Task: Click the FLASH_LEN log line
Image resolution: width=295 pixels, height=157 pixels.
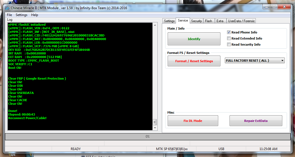Action: pos(43,43)
